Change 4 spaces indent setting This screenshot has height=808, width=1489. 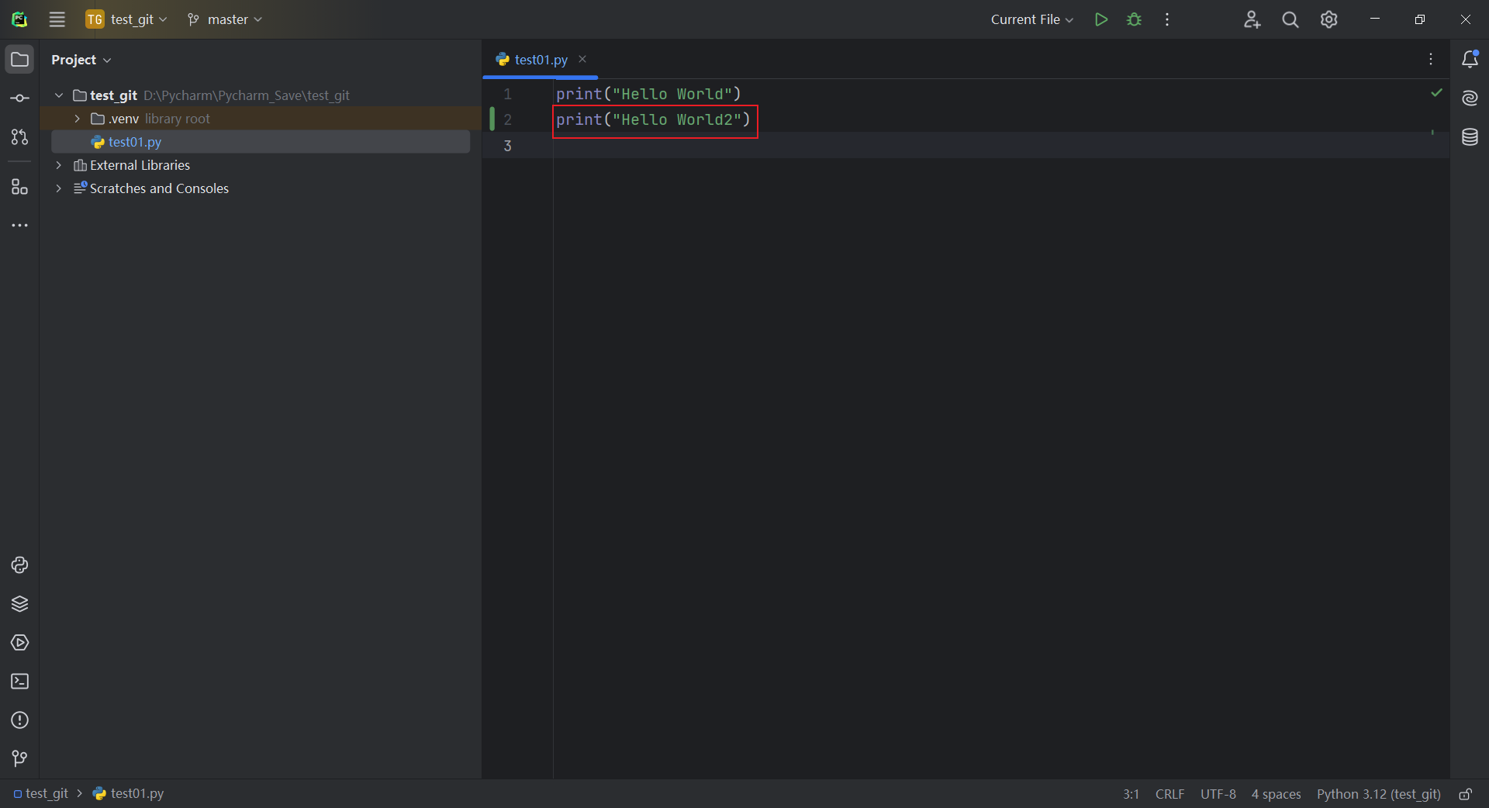[1276, 794]
